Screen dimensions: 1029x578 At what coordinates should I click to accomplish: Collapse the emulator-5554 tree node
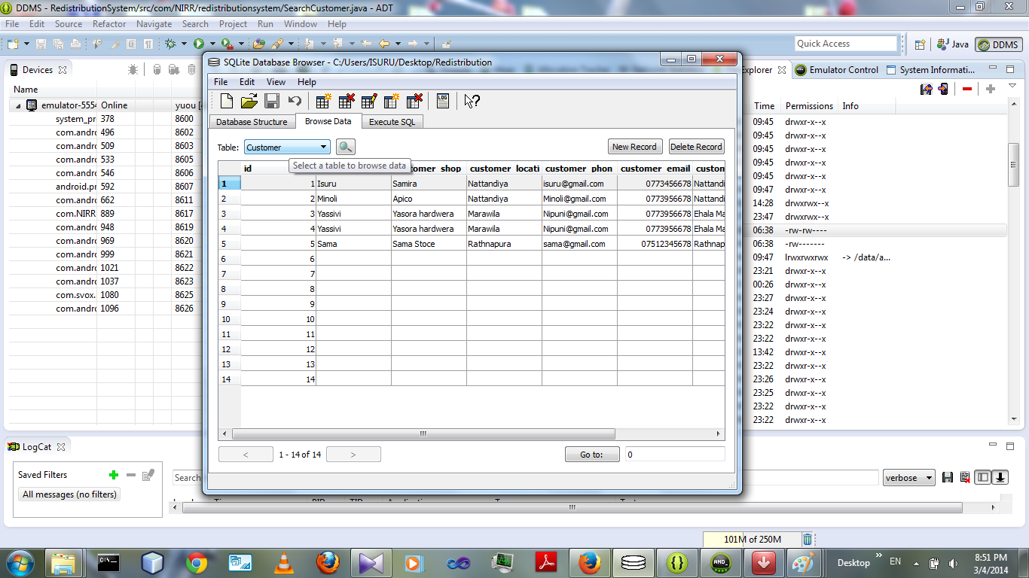pyautogui.click(x=18, y=105)
